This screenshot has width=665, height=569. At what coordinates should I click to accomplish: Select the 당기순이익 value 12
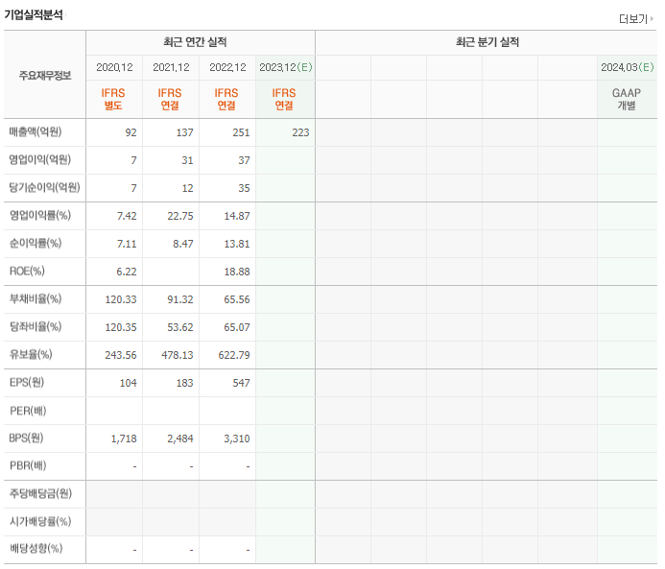187,188
